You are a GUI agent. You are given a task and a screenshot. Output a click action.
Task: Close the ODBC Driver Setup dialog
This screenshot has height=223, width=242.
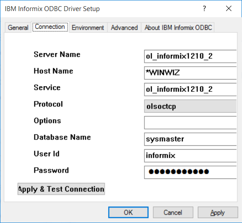pos(229,8)
